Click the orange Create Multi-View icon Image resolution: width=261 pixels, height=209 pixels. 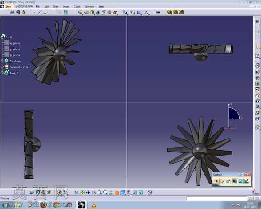pyautogui.click(x=117, y=193)
